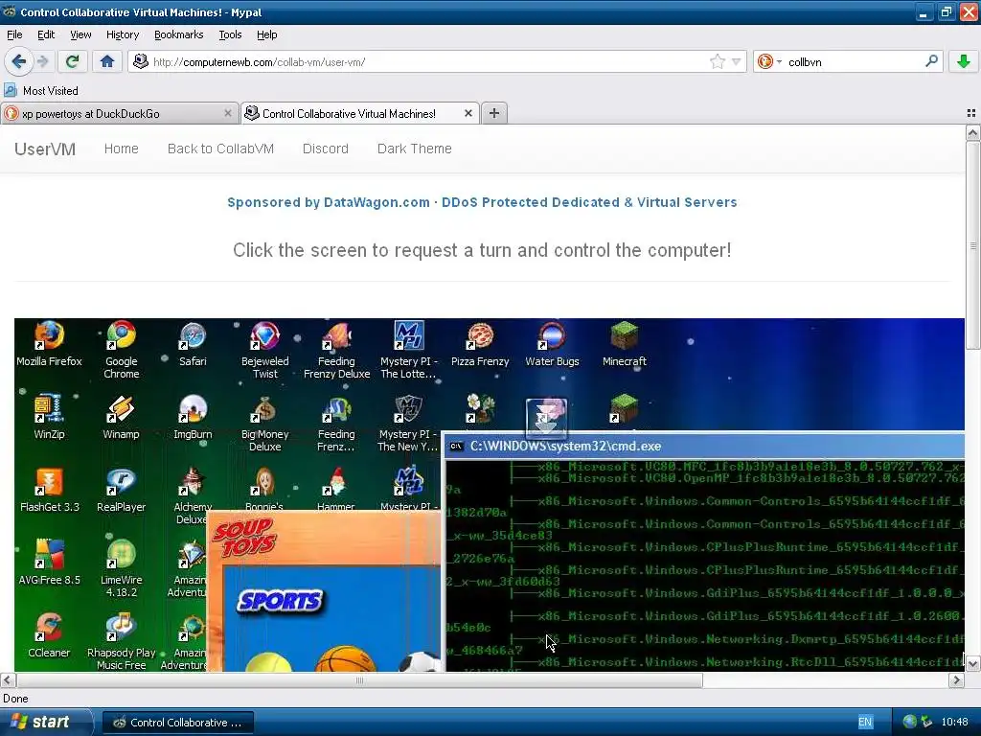The image size is (981, 736).
Task: Open the Discord nav link
Action: (x=326, y=149)
